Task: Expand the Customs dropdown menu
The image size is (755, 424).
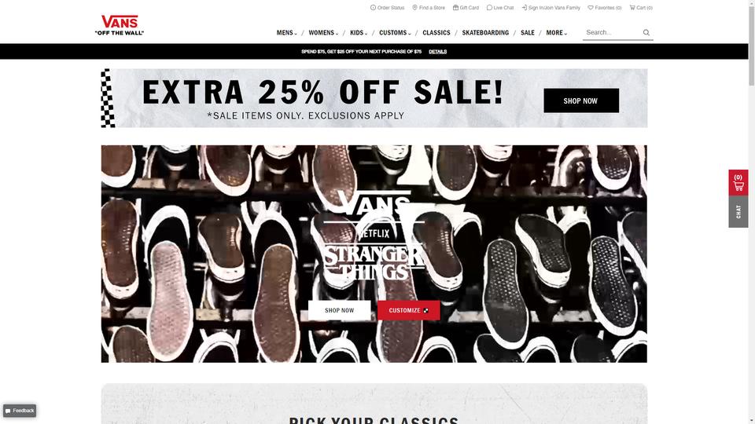Action: point(395,33)
